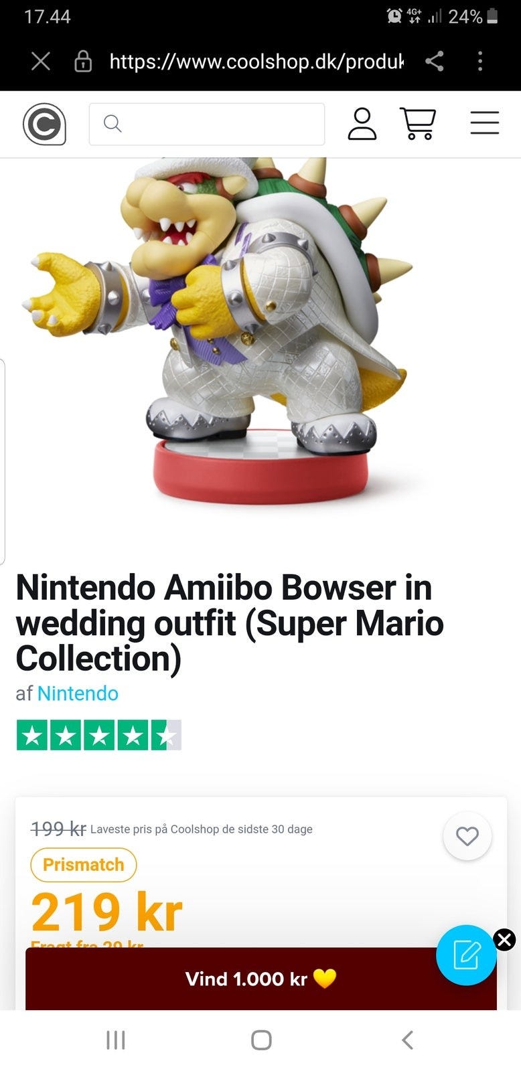This screenshot has width=521, height=1071.
Task: Open the shopping cart icon
Action: tap(418, 124)
